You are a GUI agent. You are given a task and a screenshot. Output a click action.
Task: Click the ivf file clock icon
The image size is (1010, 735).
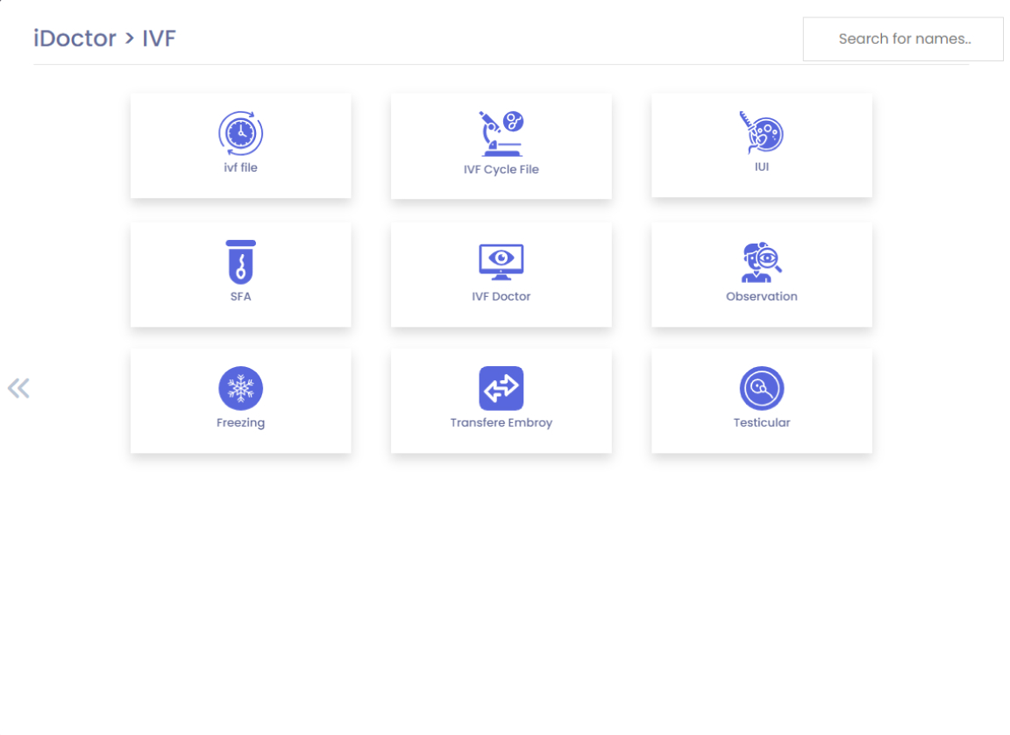(240, 134)
